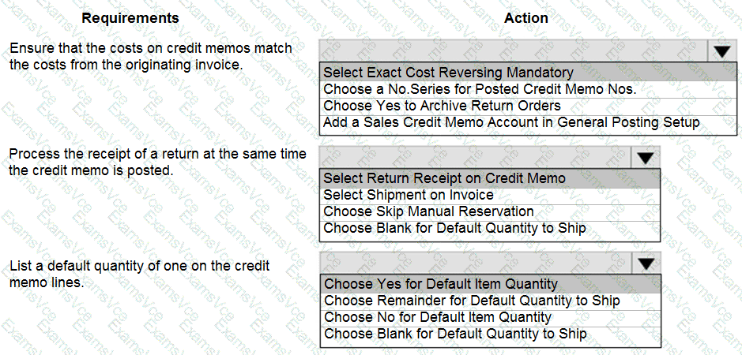Viewport: 742px width, 355px height.
Task: Select Return Receipt on Credit Memo
Action: click(x=444, y=178)
